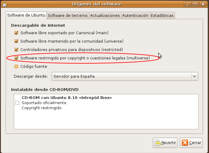Switch to Software de terceros tab
This screenshot has width=209, height=153.
click(68, 15)
